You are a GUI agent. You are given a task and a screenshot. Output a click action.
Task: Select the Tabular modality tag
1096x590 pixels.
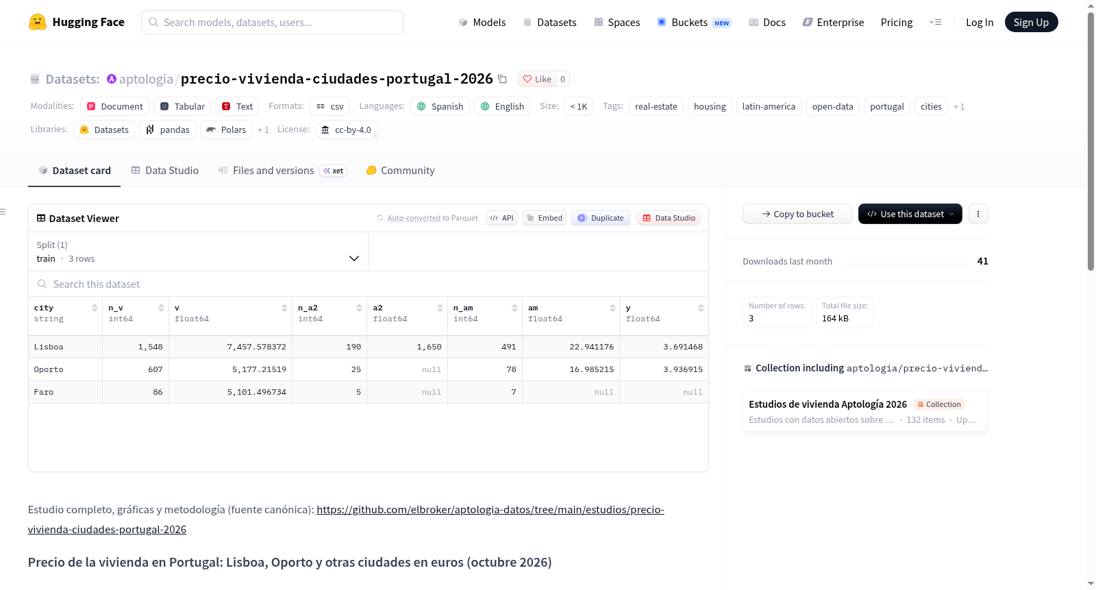pyautogui.click(x=182, y=106)
